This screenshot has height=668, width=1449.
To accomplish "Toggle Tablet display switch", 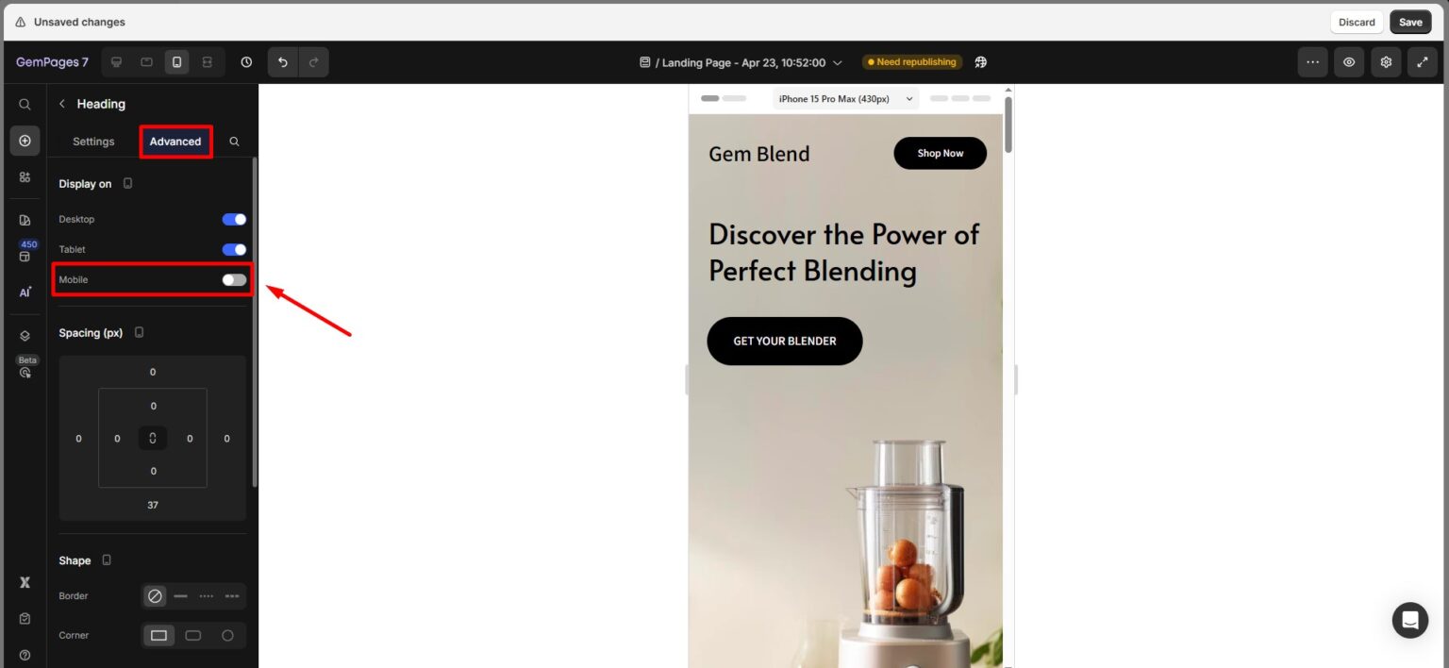I will tap(234, 249).
